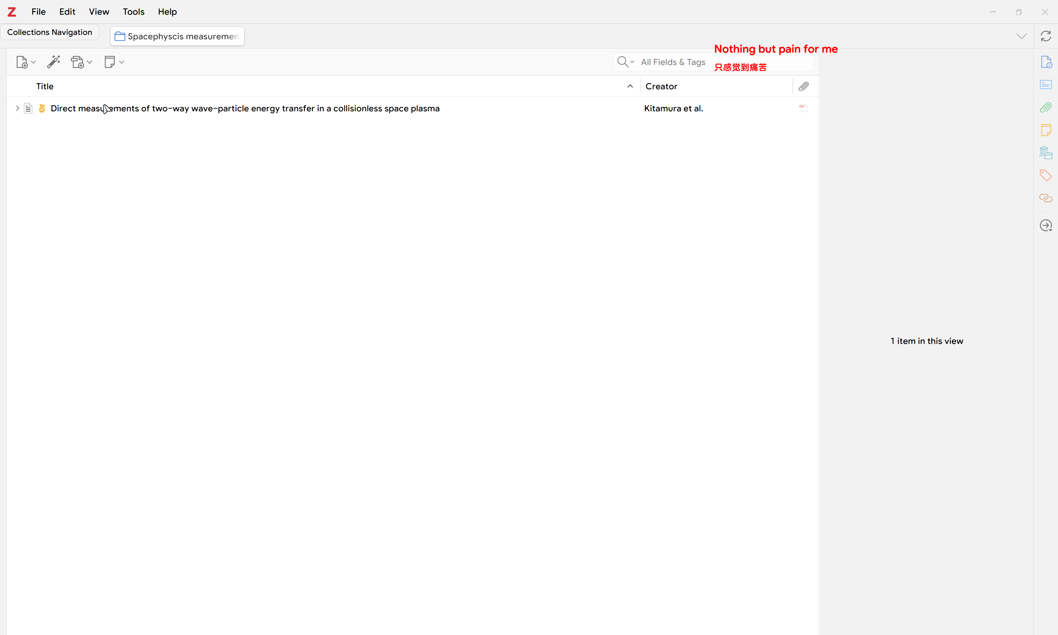
Task: Click Add Item by Identifier wand
Action: coord(54,62)
